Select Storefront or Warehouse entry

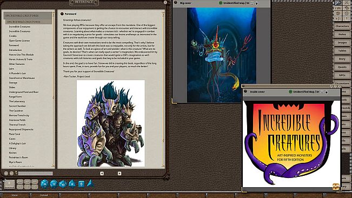pyautogui.click(x=22, y=78)
